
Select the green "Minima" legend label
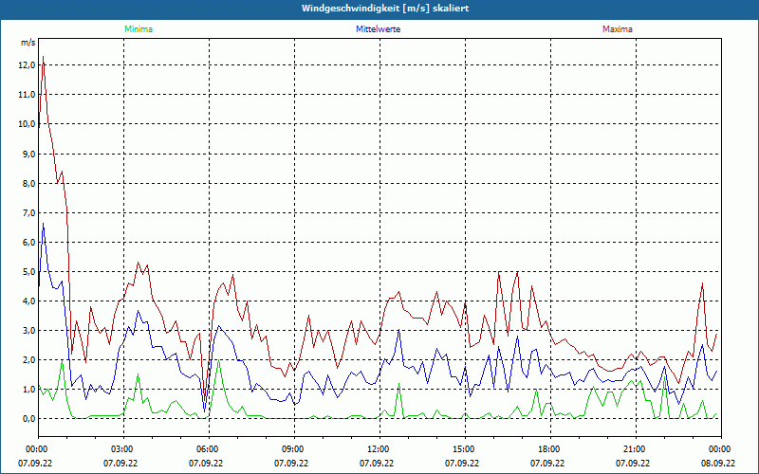point(138,29)
